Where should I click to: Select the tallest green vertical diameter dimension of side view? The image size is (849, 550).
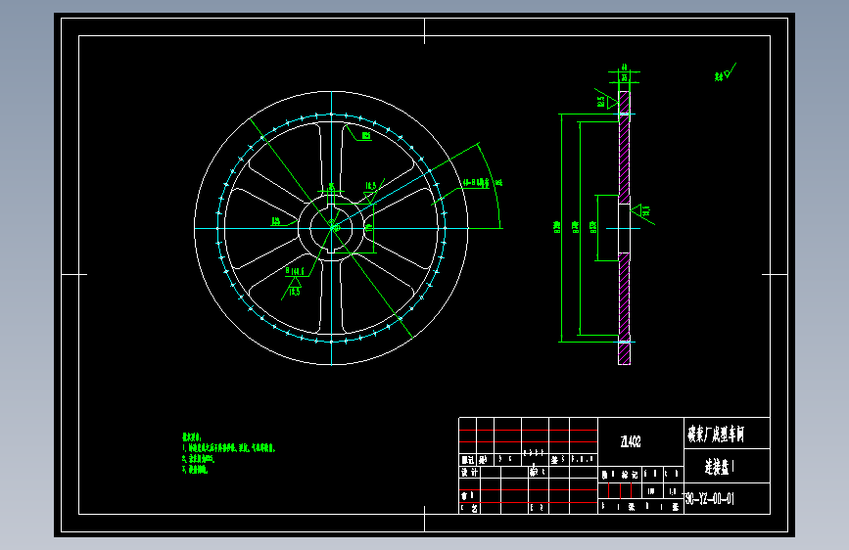[x=561, y=228]
